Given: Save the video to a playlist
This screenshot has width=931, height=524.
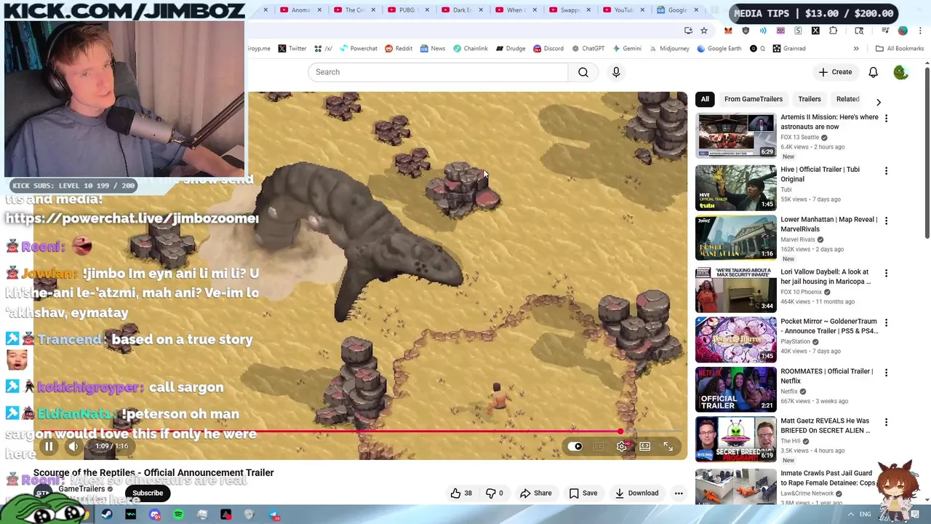Looking at the screenshot, I should tap(583, 493).
